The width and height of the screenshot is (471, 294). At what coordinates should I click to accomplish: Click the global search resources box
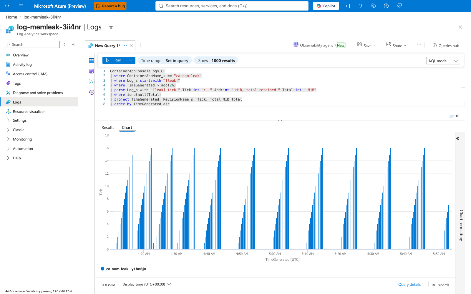tap(232, 6)
